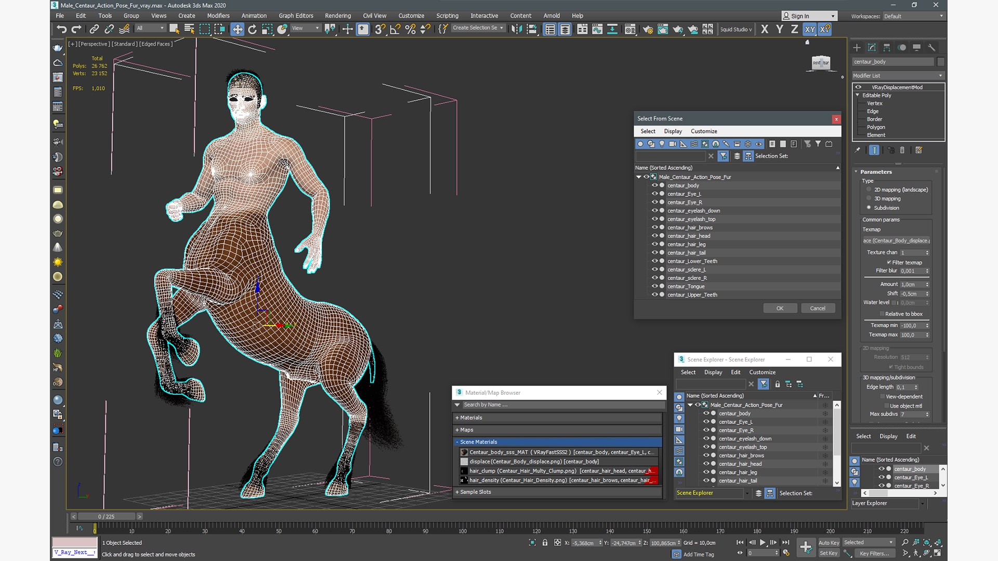Open the Modifier List dropdown
This screenshot has height=561, width=998.
pyautogui.click(x=898, y=75)
